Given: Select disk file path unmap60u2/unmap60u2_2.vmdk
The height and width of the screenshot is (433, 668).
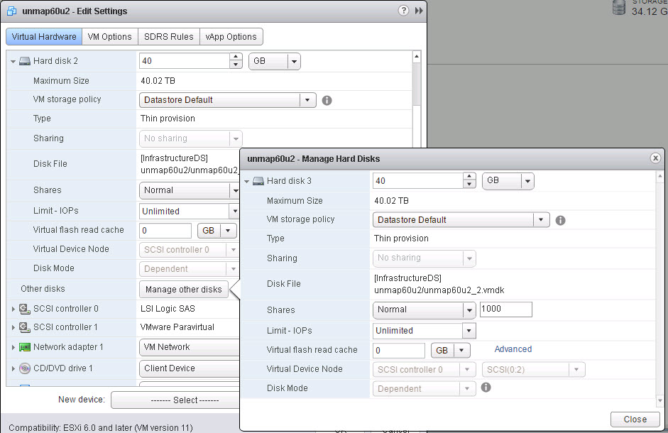Looking at the screenshot, I should coord(439,290).
